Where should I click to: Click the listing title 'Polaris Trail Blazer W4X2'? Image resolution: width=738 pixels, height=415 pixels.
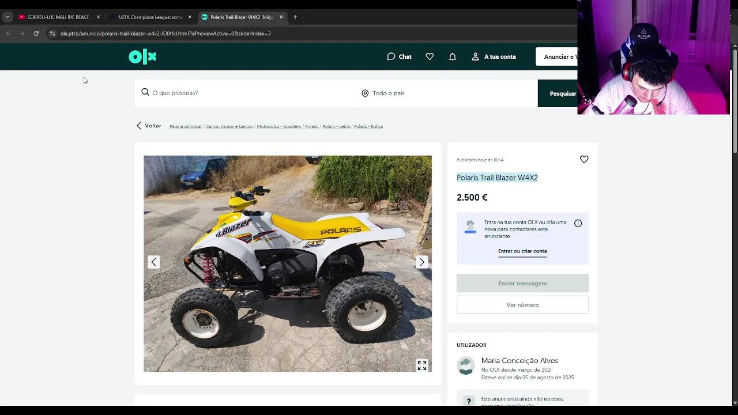[x=497, y=178]
